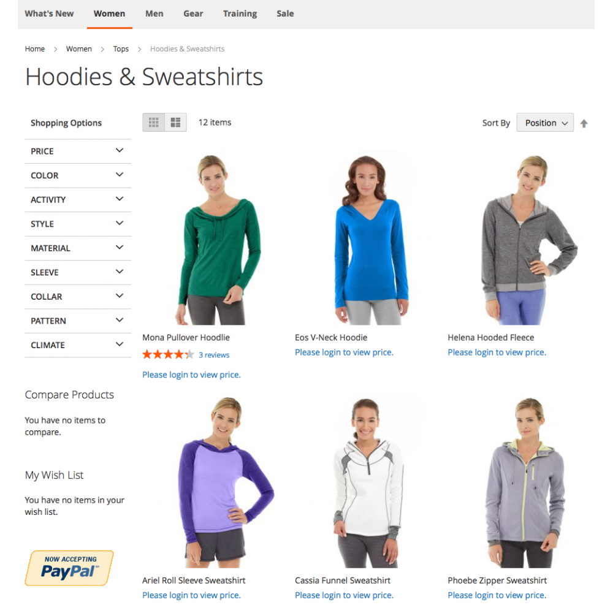Screen dimensions: 613x613
Task: Expand the PRICE filter
Action: (78, 151)
